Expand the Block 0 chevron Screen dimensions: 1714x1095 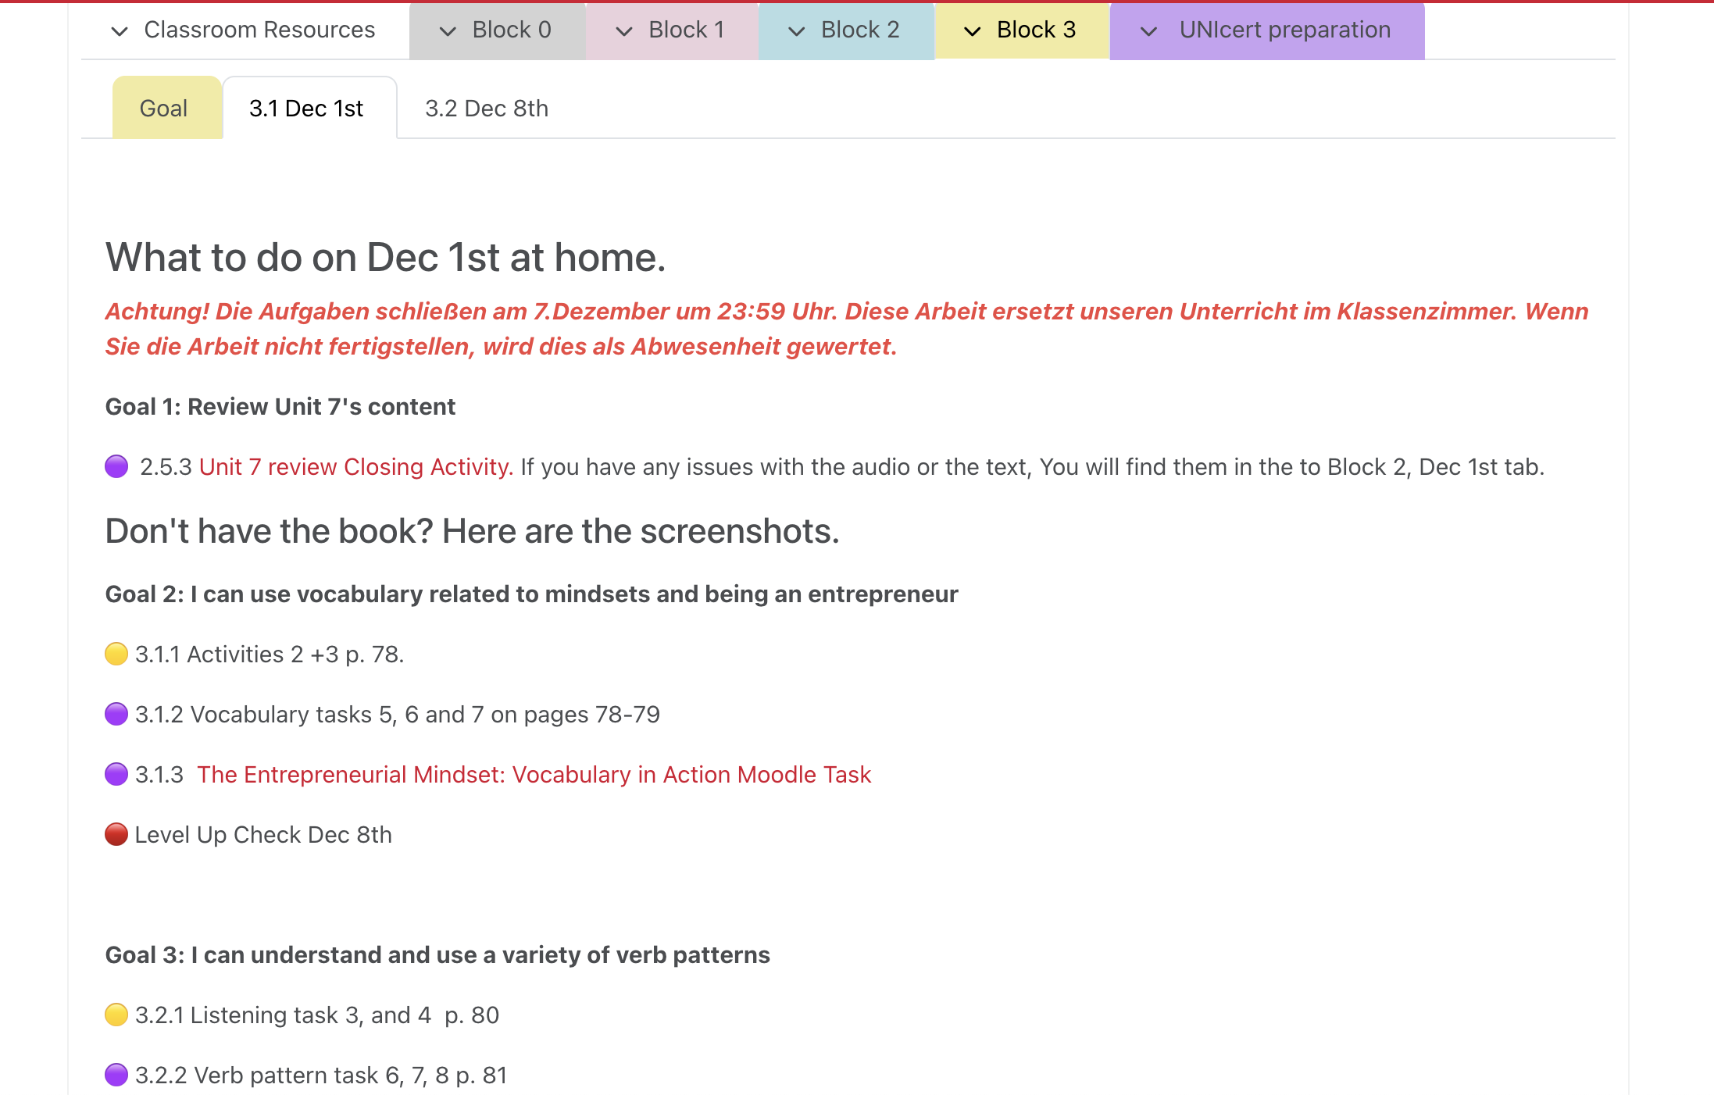click(448, 31)
